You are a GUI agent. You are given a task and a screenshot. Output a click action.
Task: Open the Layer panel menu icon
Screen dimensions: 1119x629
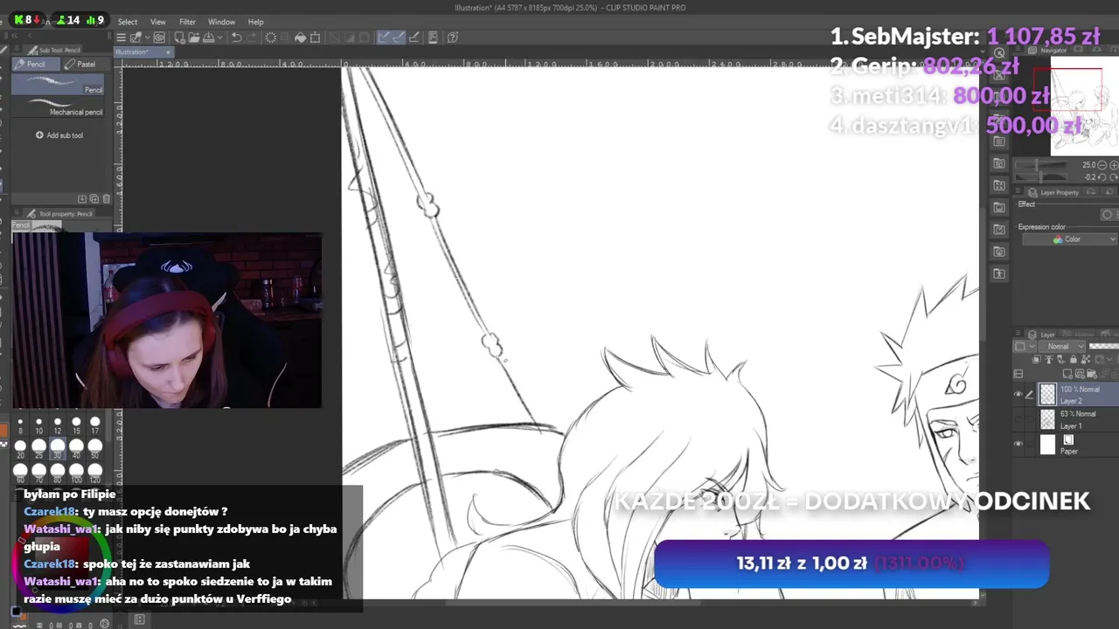point(1018,333)
